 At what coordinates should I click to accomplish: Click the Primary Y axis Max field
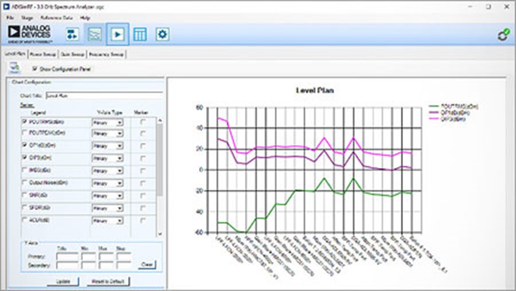[x=106, y=257]
